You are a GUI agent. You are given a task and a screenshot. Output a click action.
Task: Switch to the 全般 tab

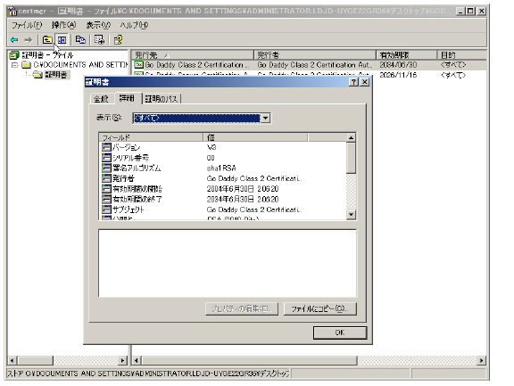pos(101,99)
